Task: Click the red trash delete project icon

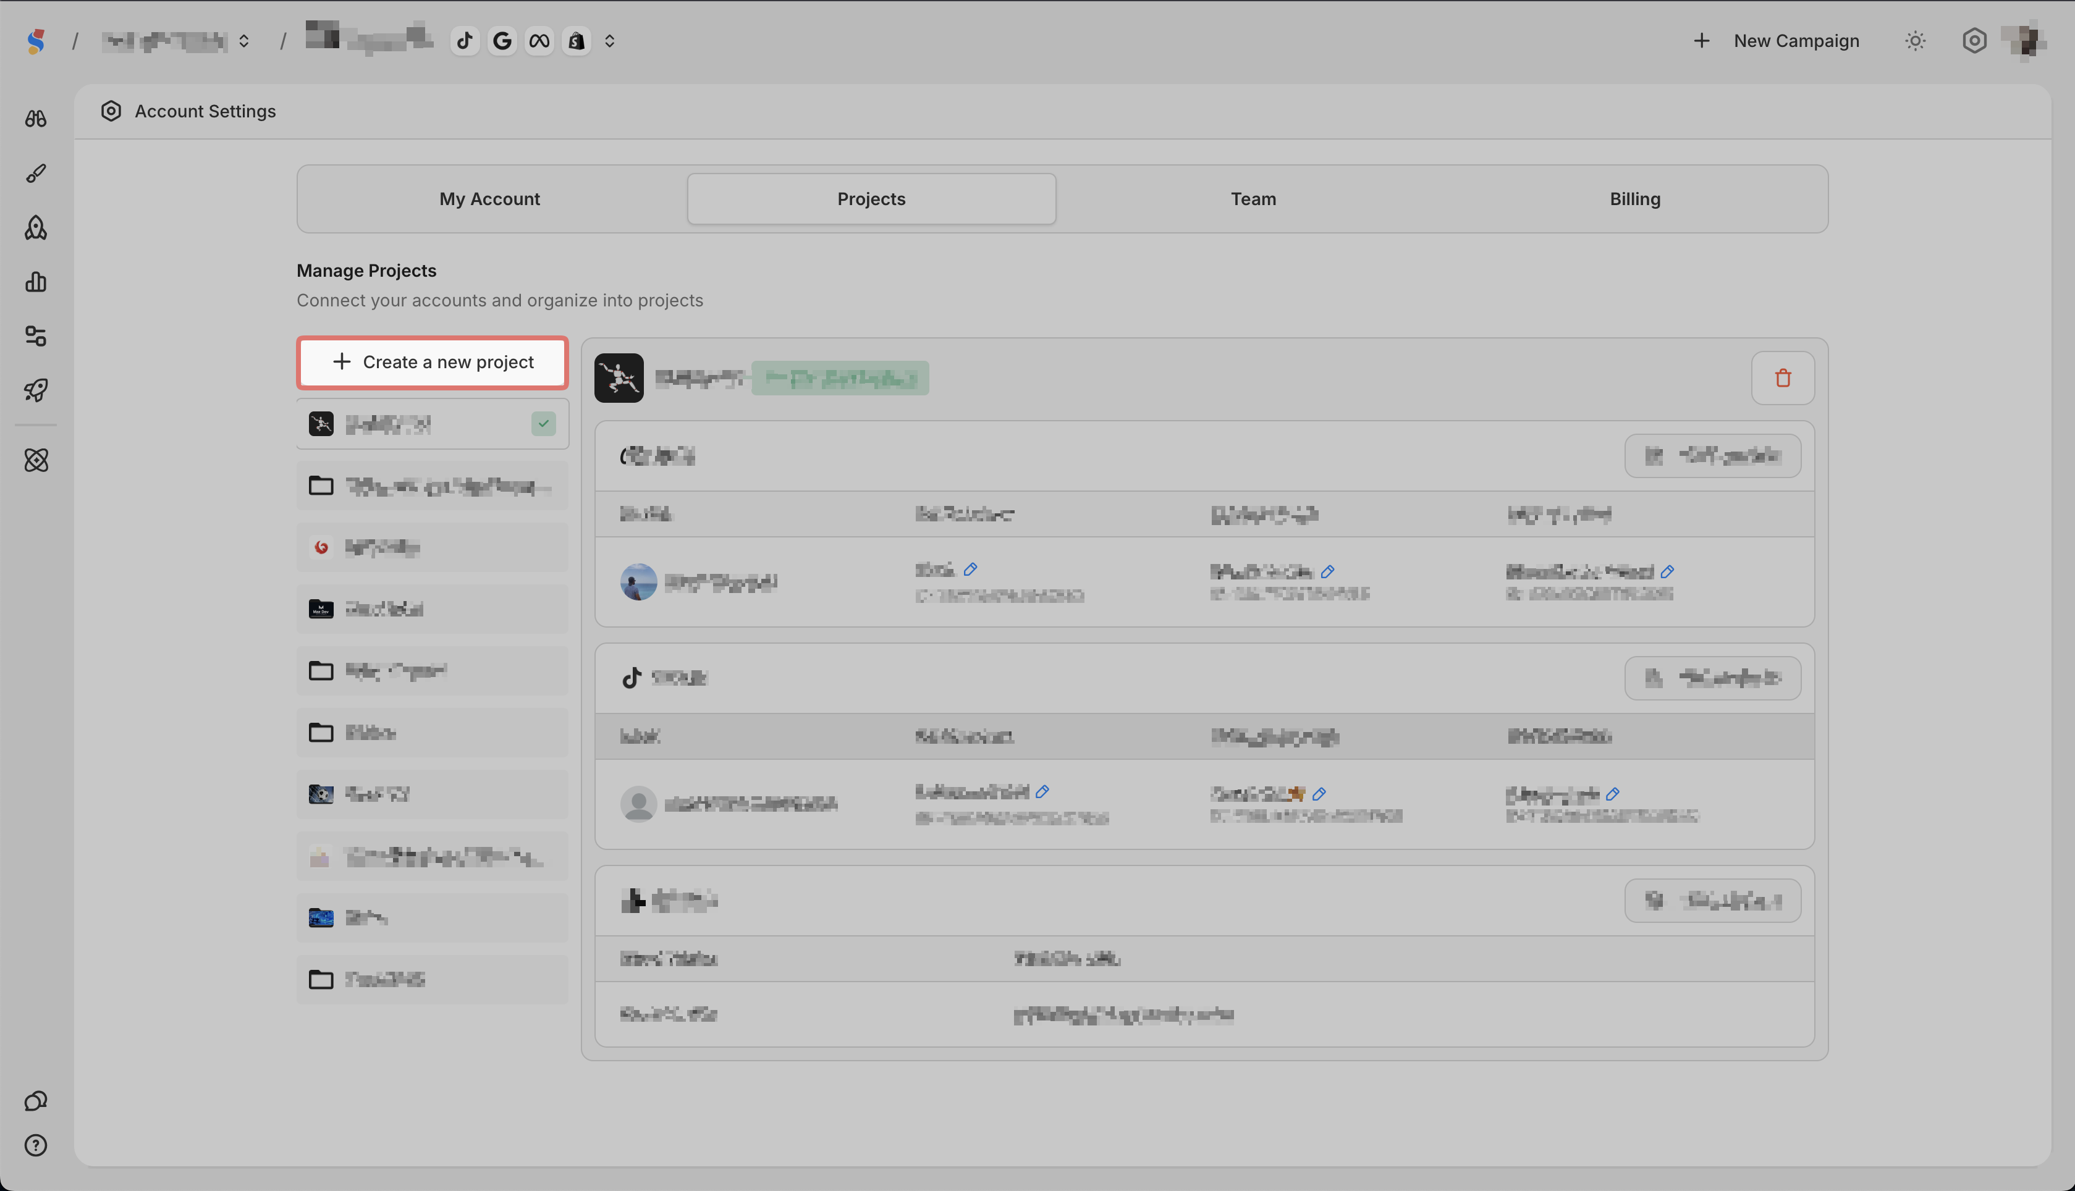Action: (1783, 378)
